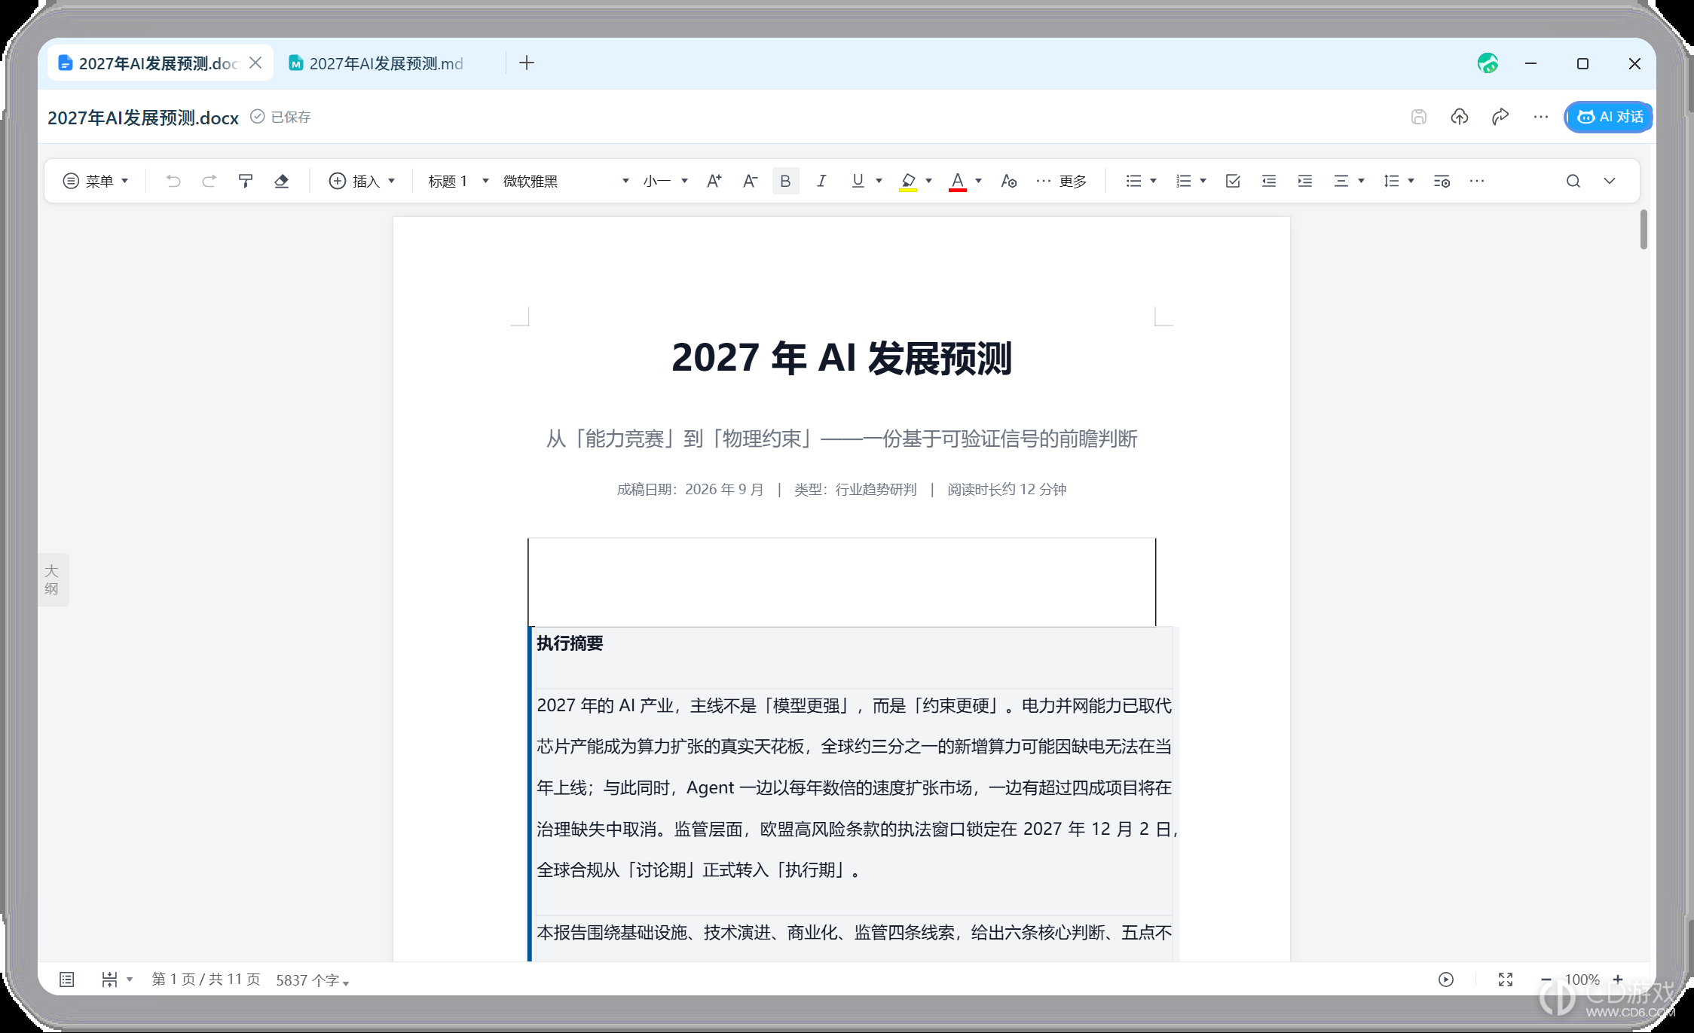Increase paragraph indent
Image resolution: width=1694 pixels, height=1033 pixels.
1305,181
